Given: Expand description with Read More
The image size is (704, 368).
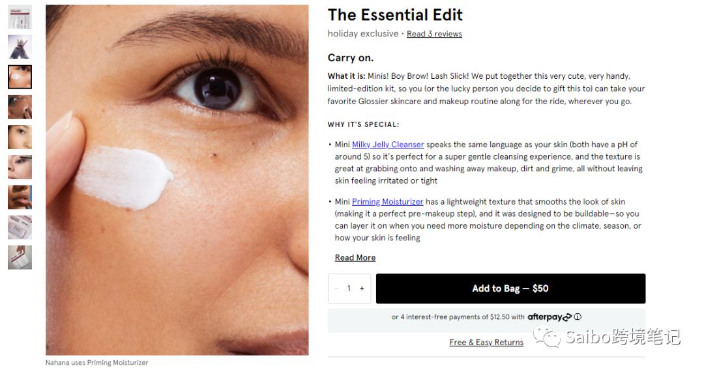Looking at the screenshot, I should 355,258.
